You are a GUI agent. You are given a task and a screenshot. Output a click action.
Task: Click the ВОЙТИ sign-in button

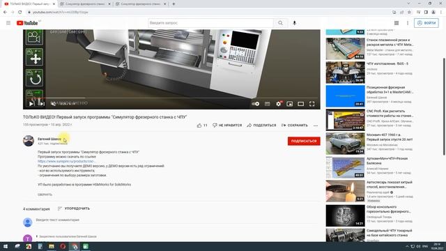coord(426,23)
